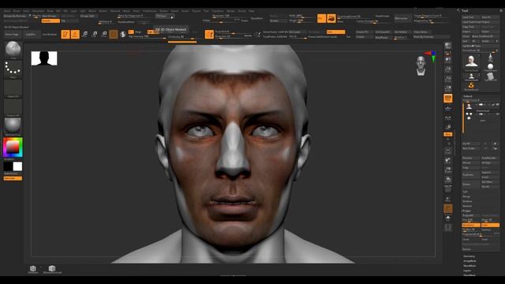505x284 pixels.
Task: Click the second cube icon below the canvas
Action: pos(52,268)
